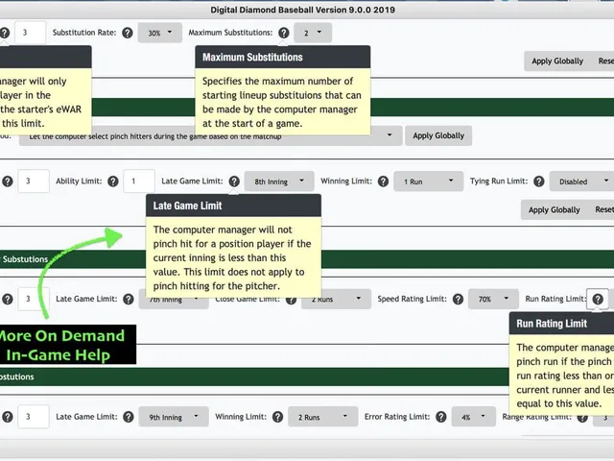Open the Maximum Substitutions dropdown showing 2
614x461 pixels.
[313, 33]
